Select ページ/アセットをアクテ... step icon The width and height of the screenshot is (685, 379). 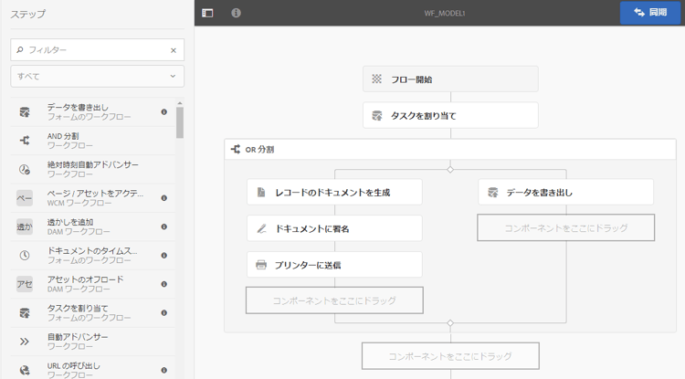(25, 198)
